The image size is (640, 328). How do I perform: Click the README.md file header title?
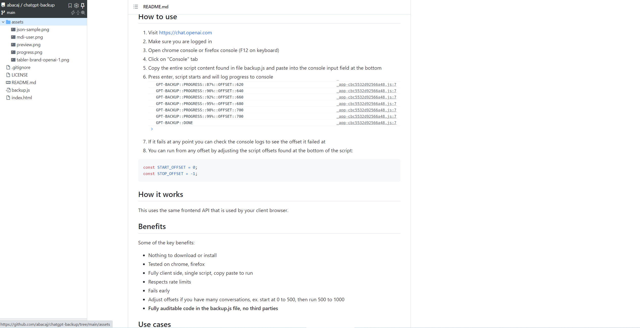[x=156, y=7]
